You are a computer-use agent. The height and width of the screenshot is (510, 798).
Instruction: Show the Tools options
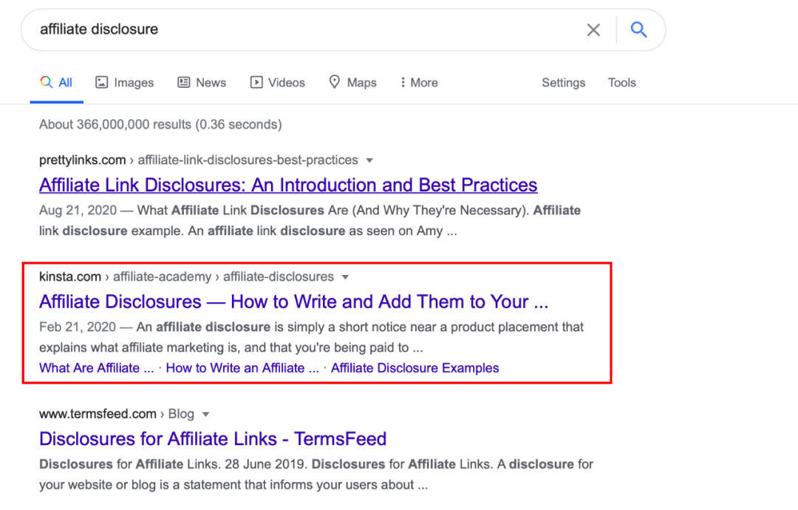click(622, 83)
